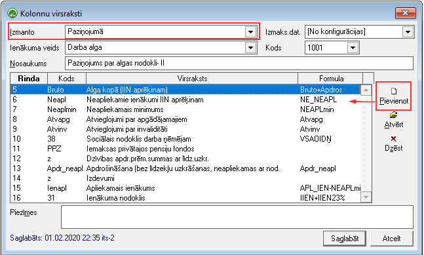Screen dimensions: 424x255
Task: Select row 5 Alga kopā (IIN aprēķinam)
Action: (x=185, y=90)
